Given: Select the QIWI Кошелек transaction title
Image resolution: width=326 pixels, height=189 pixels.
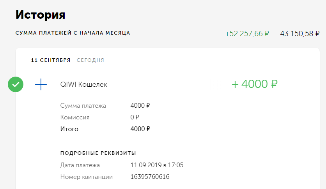Looking at the screenshot, I should [83, 84].
